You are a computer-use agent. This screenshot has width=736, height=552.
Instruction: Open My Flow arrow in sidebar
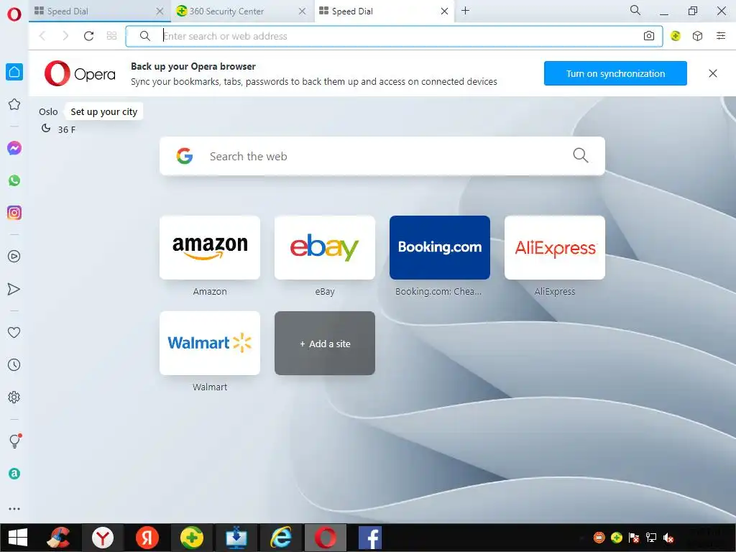point(14,289)
